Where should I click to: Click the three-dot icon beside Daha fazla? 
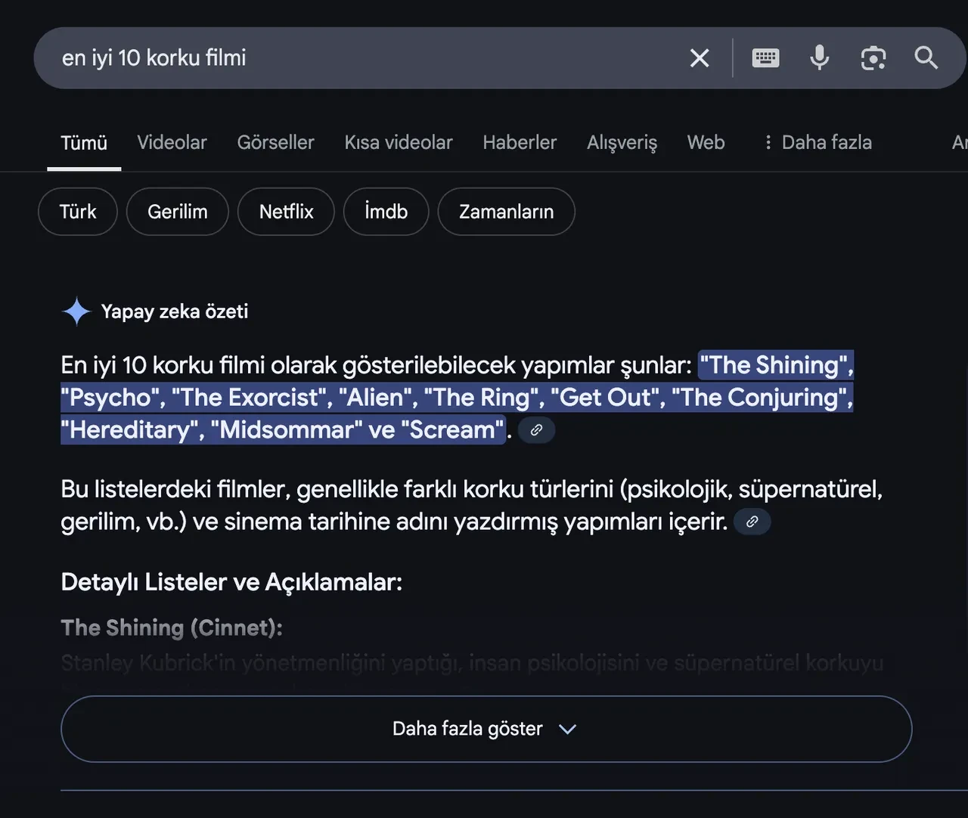[768, 142]
